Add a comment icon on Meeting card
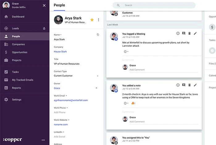The height and width of the screenshot is (145, 216). pos(184,33)
